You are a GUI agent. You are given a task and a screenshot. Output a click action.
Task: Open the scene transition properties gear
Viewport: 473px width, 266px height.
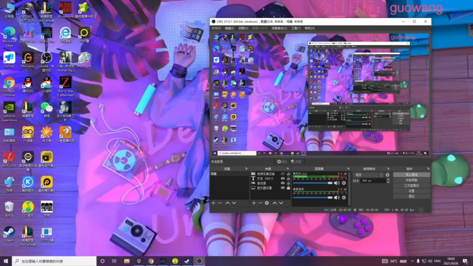point(387,175)
